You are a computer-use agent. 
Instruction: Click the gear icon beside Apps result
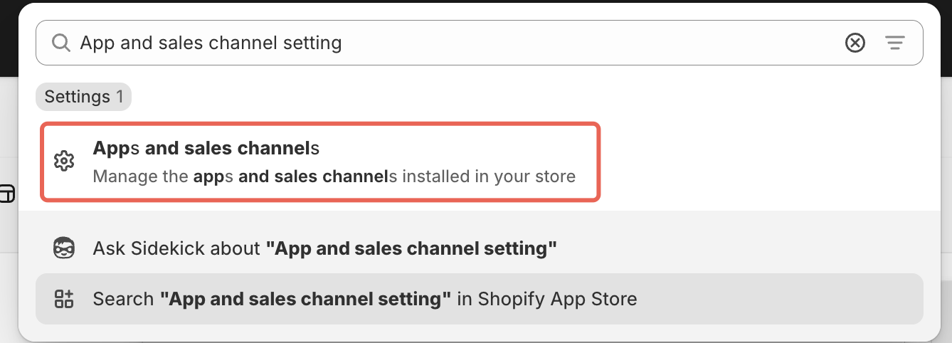click(64, 162)
